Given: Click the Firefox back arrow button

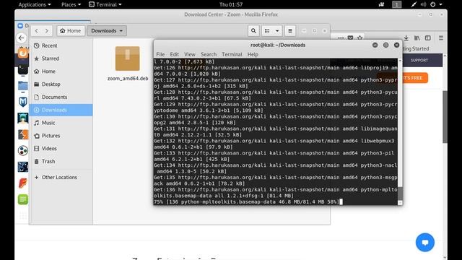Looking at the screenshot, I should [x=21, y=38].
